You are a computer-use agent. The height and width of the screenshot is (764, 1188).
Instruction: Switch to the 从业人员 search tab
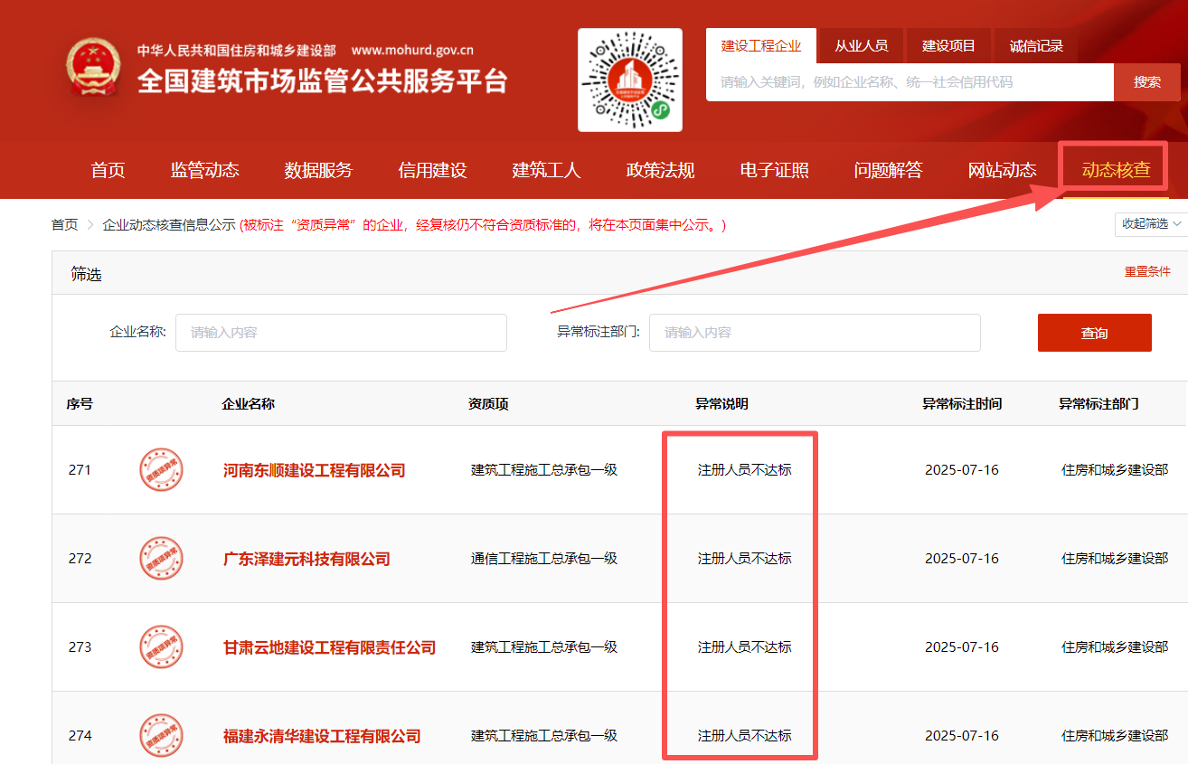[x=861, y=46]
